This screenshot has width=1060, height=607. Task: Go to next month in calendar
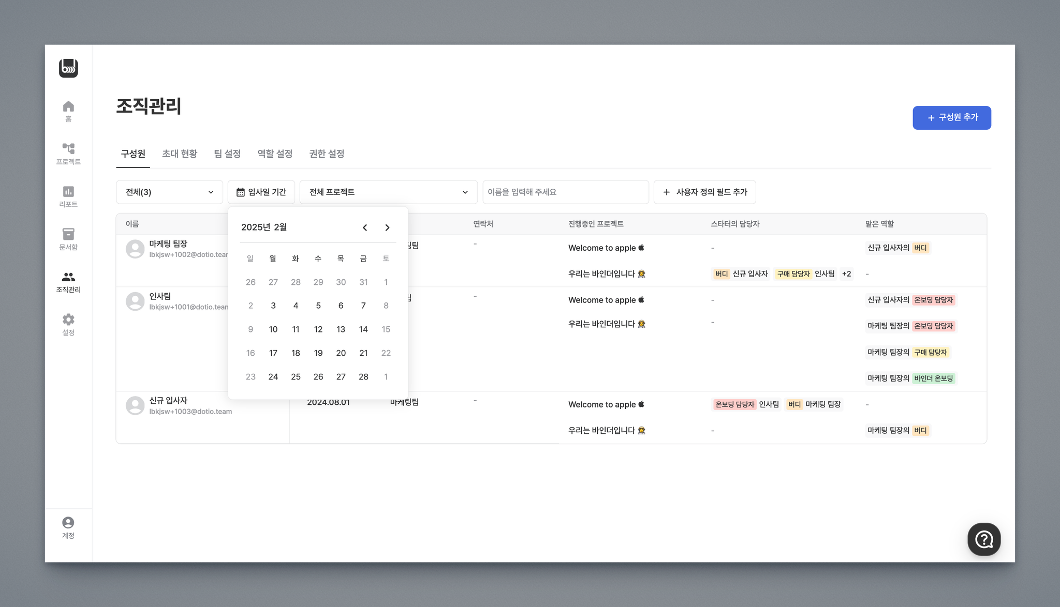pos(387,227)
